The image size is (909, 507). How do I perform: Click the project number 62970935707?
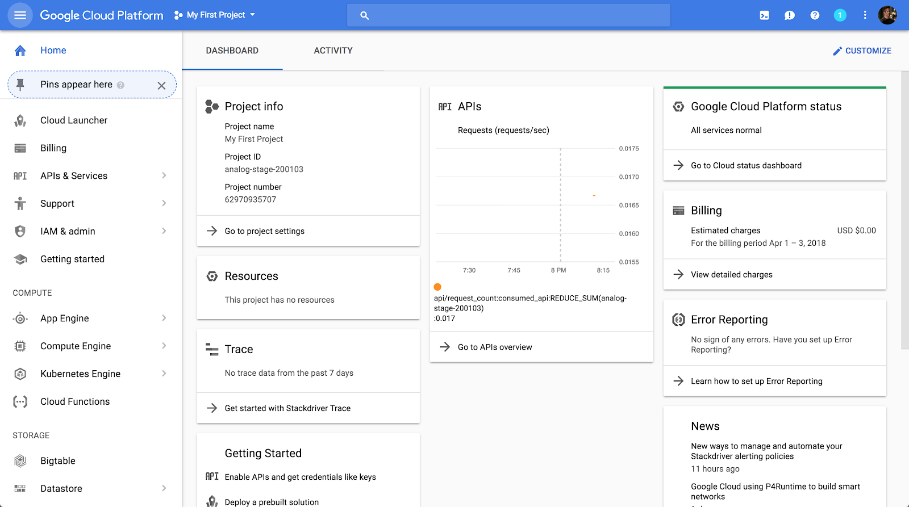pos(251,200)
